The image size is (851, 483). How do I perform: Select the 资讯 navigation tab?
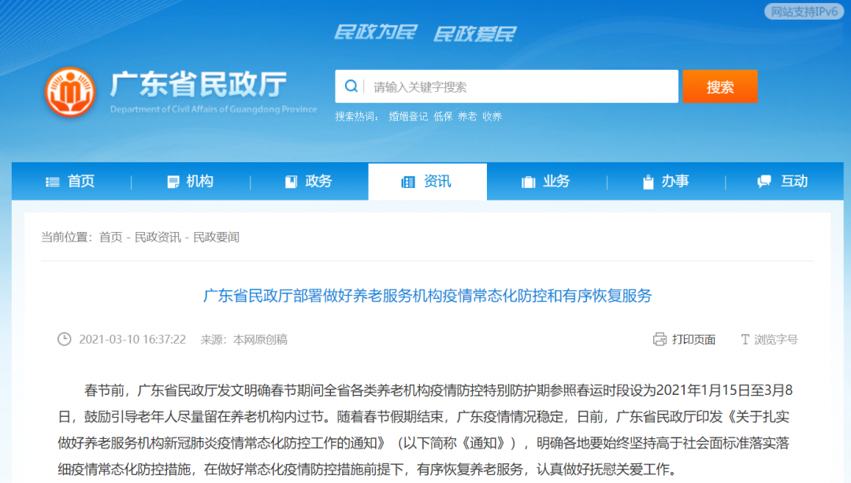[427, 182]
